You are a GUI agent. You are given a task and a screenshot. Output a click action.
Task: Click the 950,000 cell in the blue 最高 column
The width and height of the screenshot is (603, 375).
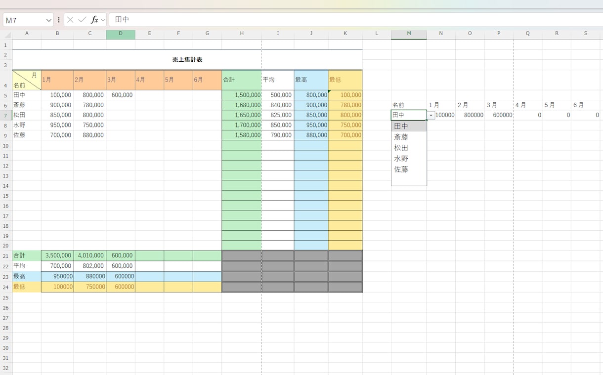click(311, 125)
